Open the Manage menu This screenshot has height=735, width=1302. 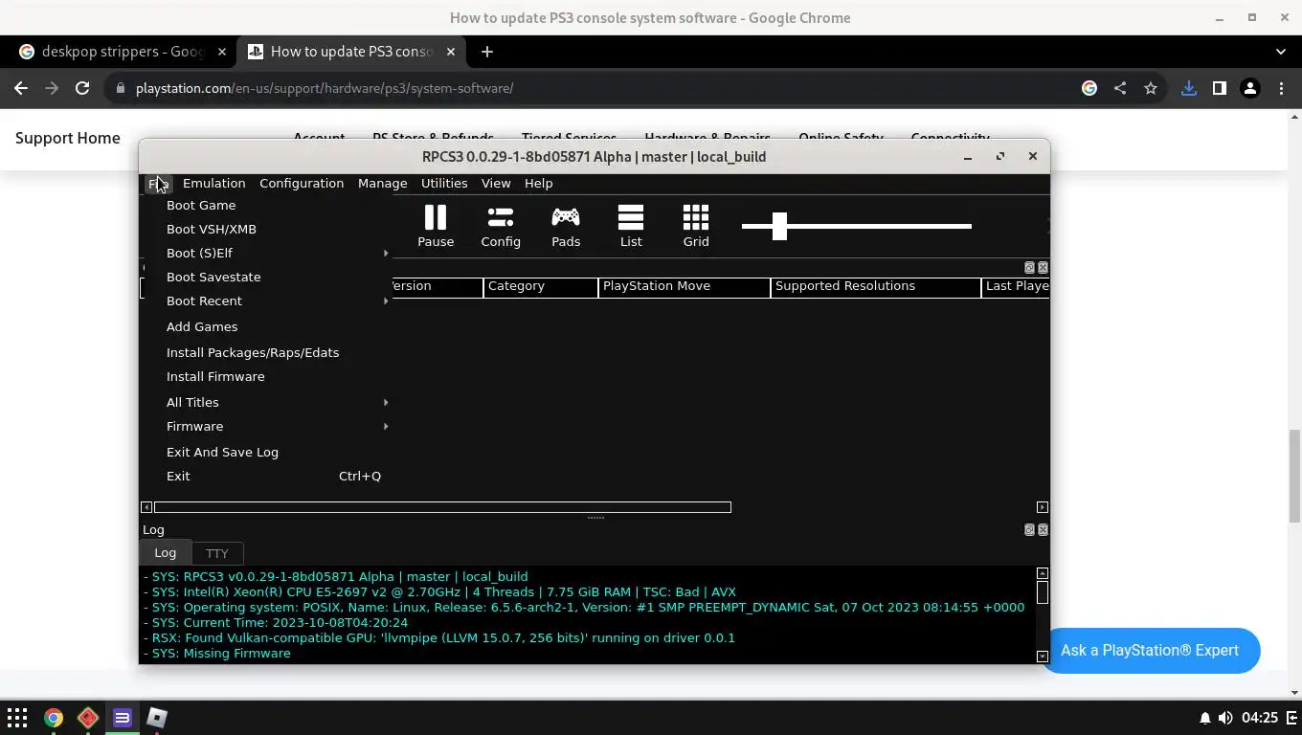[x=382, y=183]
